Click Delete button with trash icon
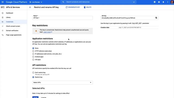The image size is (174, 98). pyautogui.click(x=88, y=7)
